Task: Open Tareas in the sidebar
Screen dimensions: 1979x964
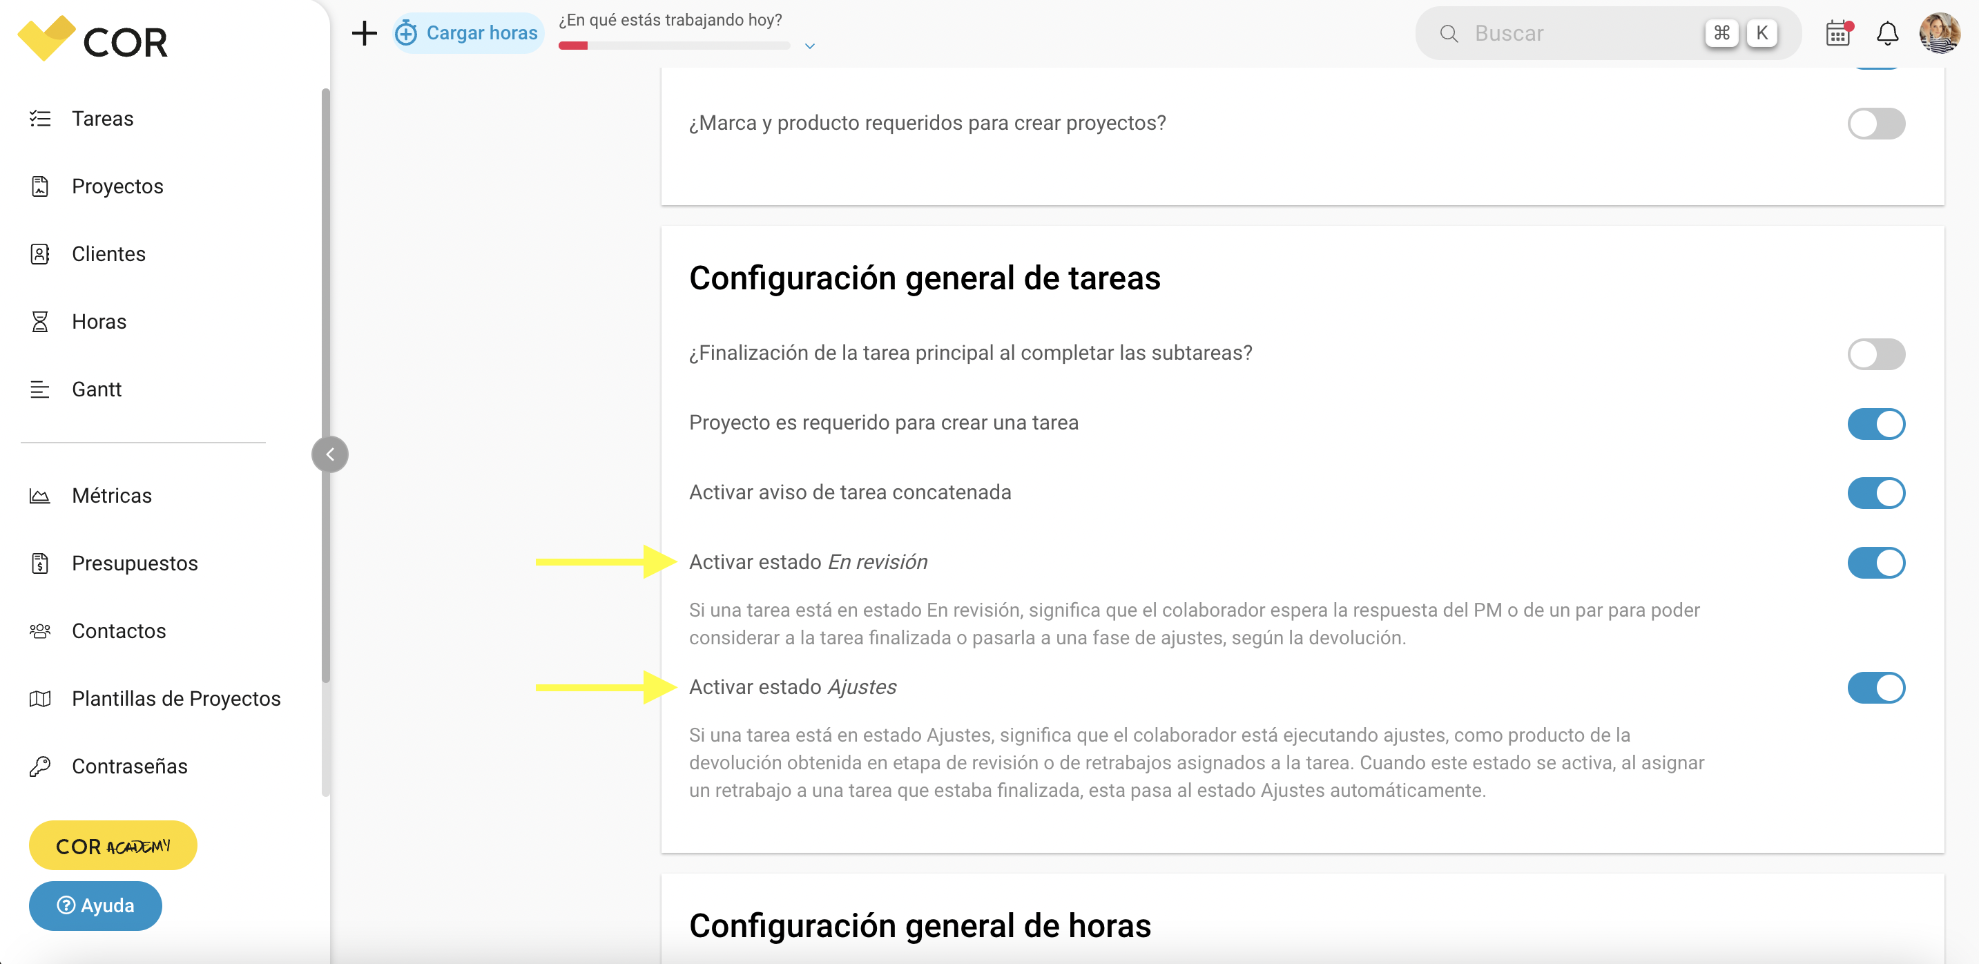Action: (102, 118)
